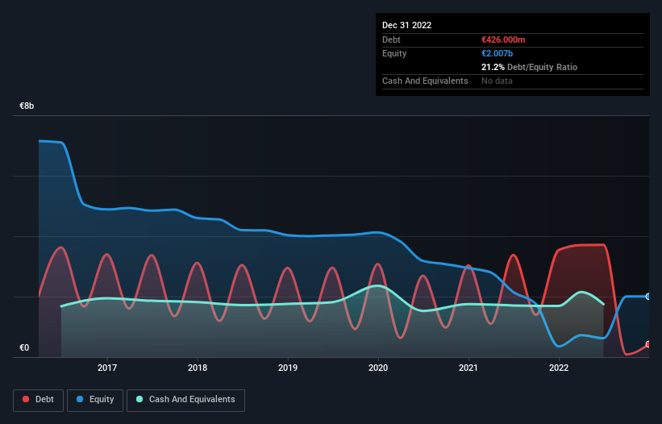Select the 2020 x-axis label
Image resolution: width=662 pixels, height=424 pixels.
[x=378, y=368]
